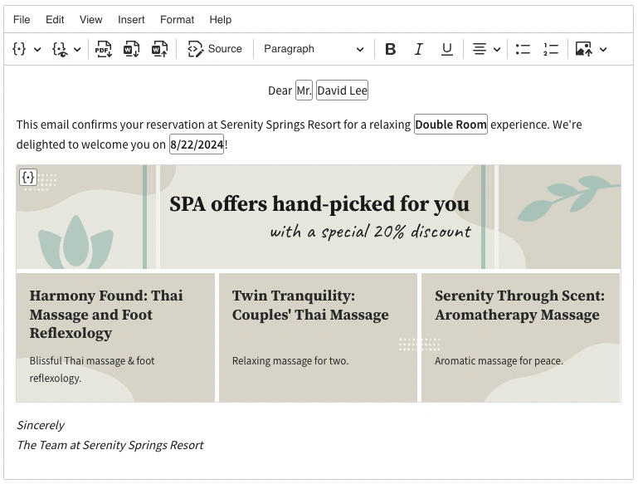This screenshot has height=484, width=638.
Task: Toggle underline formatting
Action: pyautogui.click(x=447, y=49)
